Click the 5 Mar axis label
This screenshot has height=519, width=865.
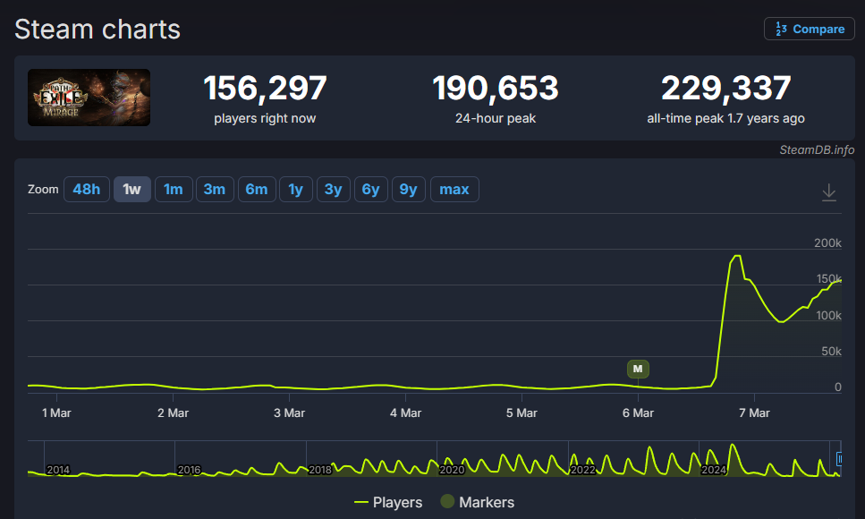tap(522, 413)
